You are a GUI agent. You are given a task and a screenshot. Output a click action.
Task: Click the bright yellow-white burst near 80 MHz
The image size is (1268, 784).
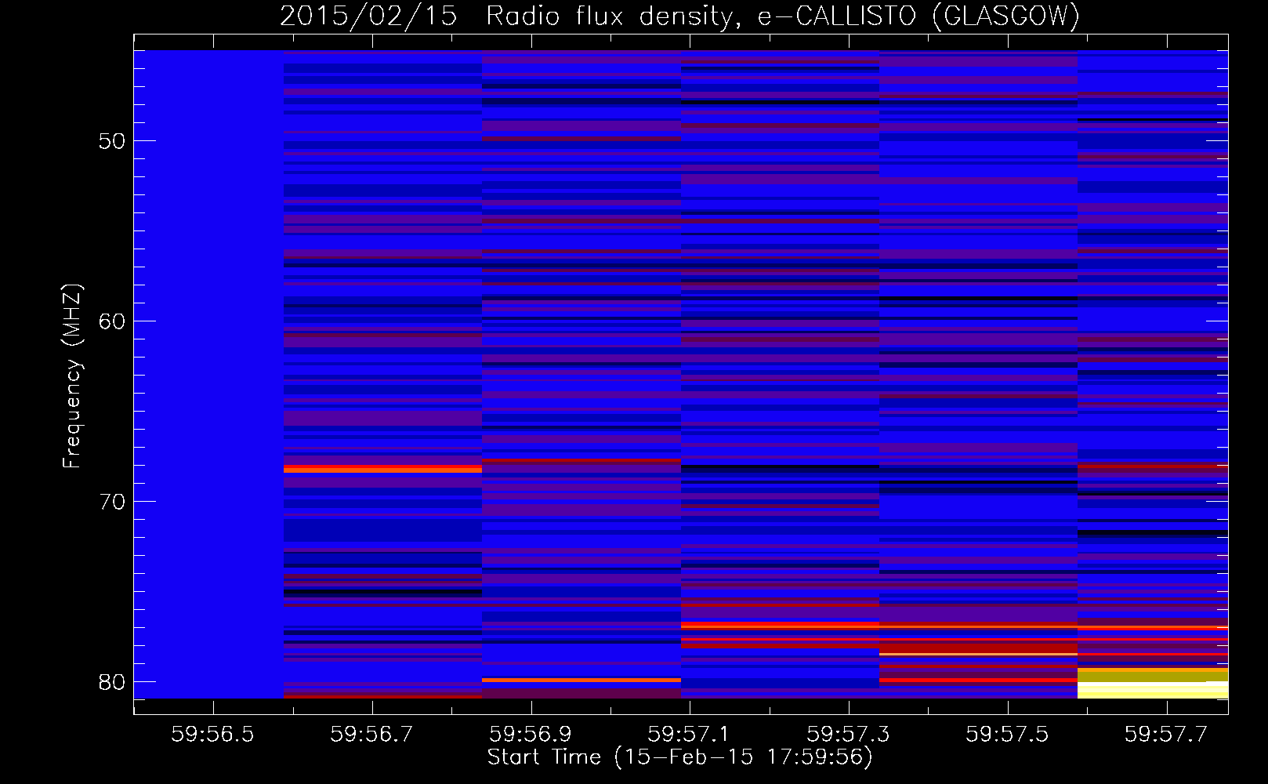[1153, 684]
